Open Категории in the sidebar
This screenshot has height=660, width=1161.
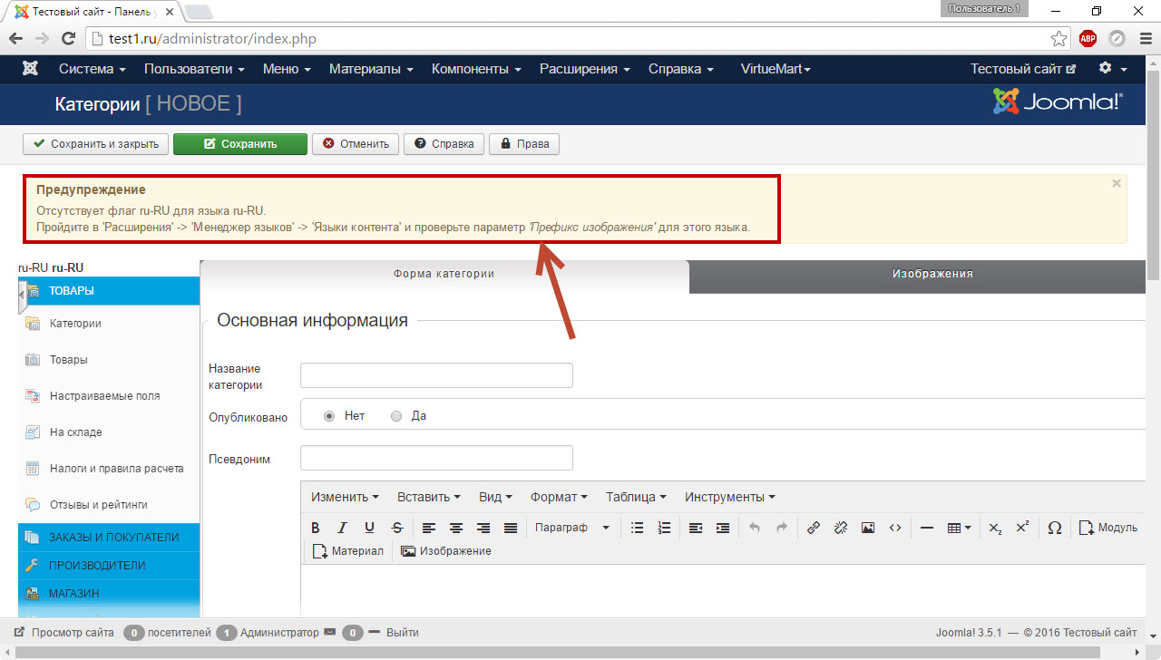[78, 323]
